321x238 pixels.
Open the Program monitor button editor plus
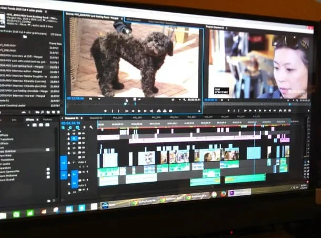coord(308,111)
